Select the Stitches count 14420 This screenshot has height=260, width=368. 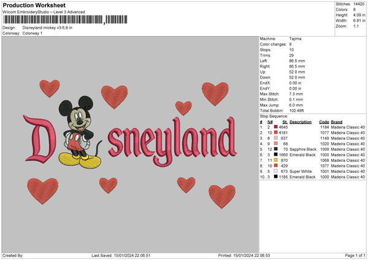click(359, 4)
